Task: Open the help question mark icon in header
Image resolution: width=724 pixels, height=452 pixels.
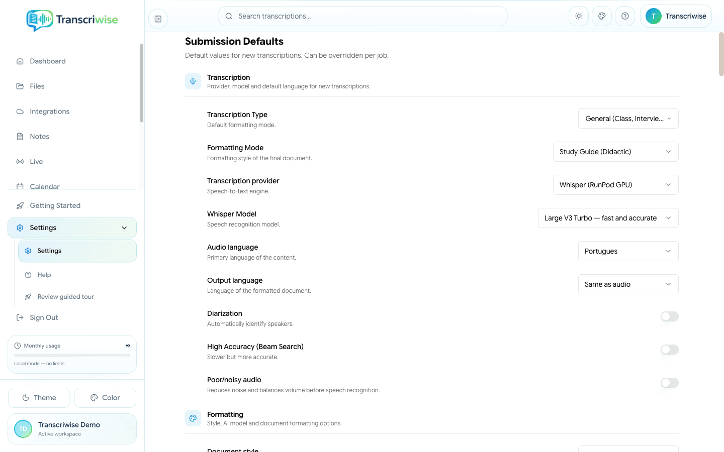Action: pyautogui.click(x=625, y=16)
